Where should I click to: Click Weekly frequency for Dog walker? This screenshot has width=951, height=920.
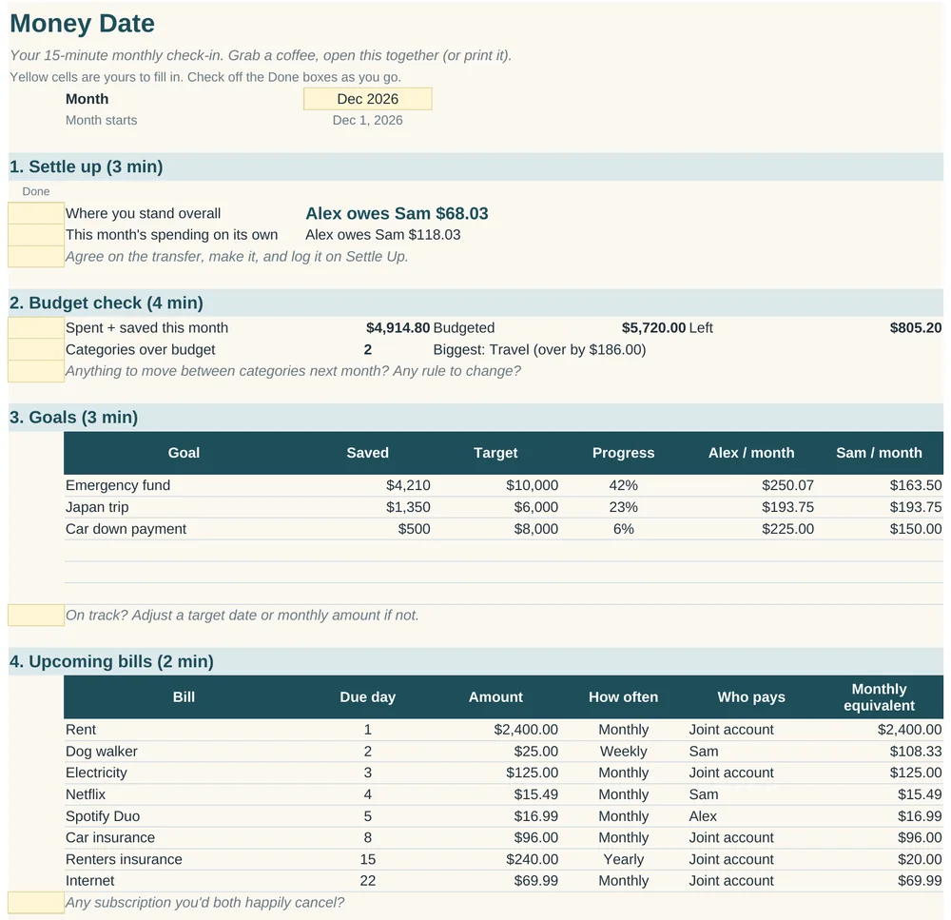coord(624,752)
